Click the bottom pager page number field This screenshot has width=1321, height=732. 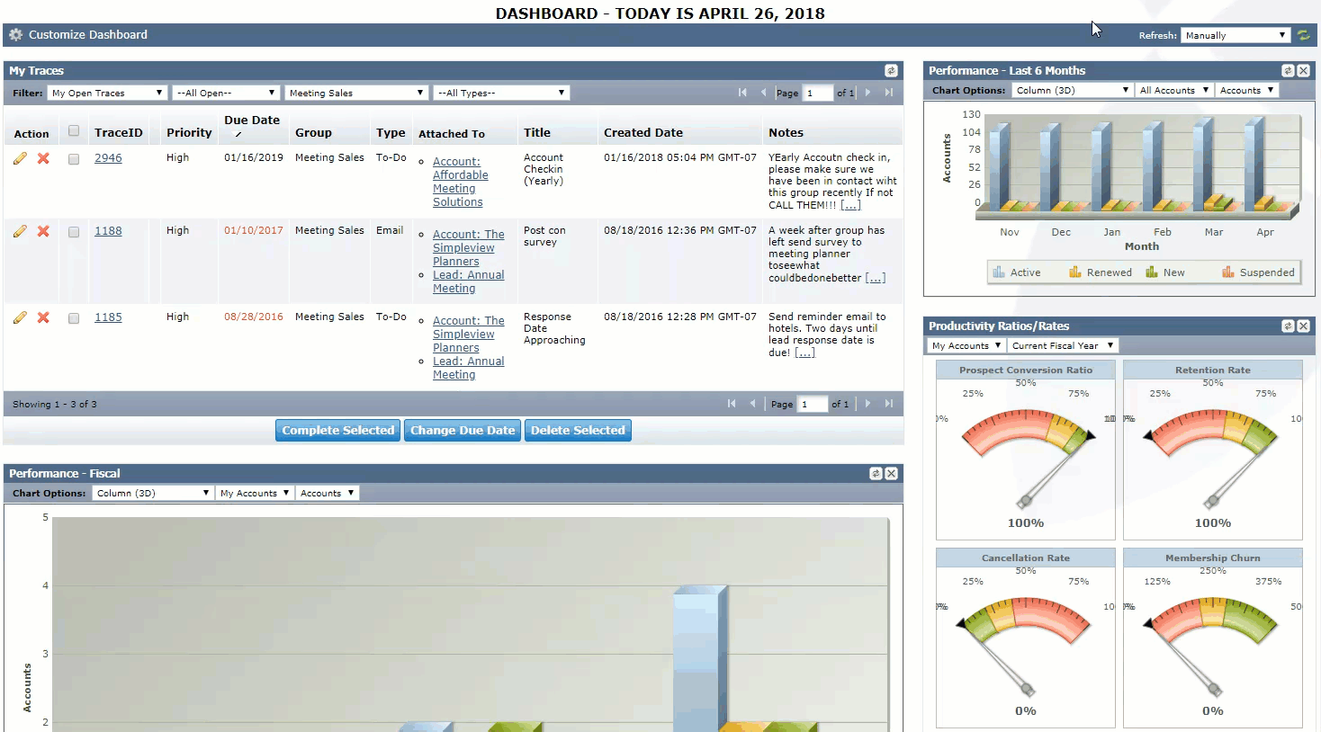tap(813, 404)
